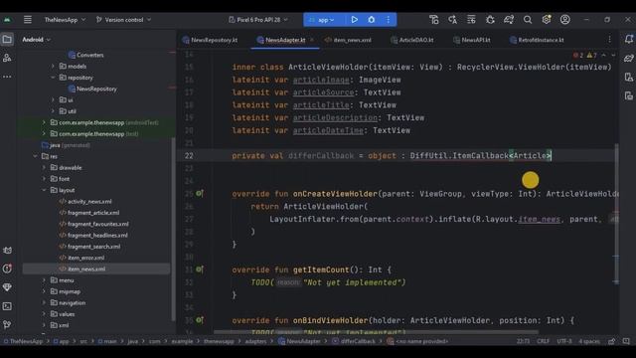Collapse the layout folder

click(44, 190)
